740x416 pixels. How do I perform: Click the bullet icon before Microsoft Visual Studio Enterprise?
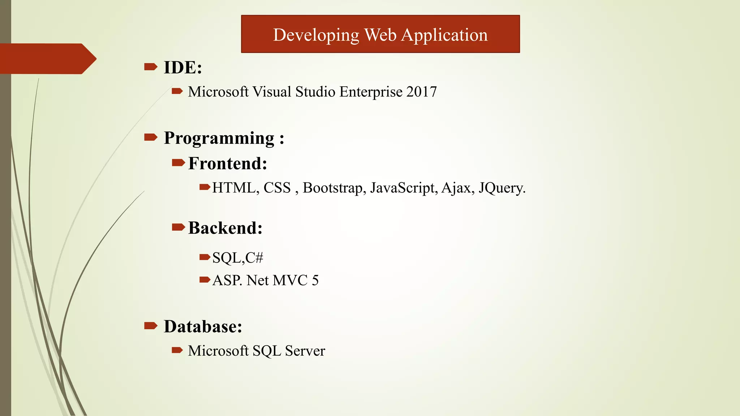point(177,91)
